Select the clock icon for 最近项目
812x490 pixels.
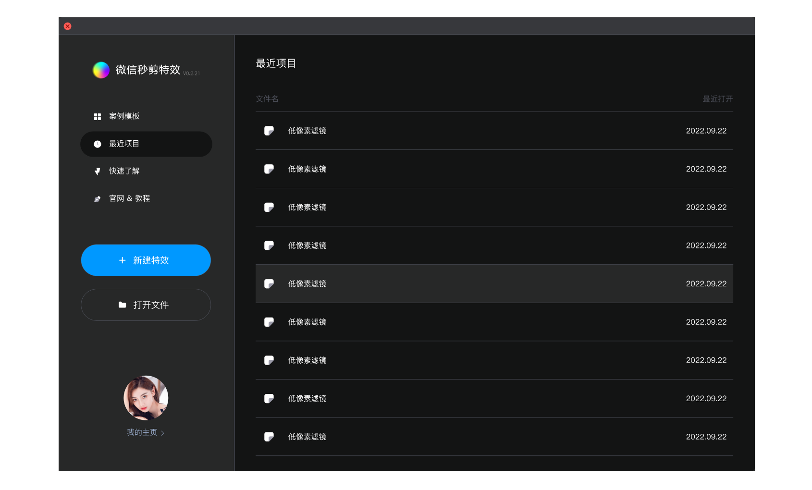pyautogui.click(x=98, y=144)
